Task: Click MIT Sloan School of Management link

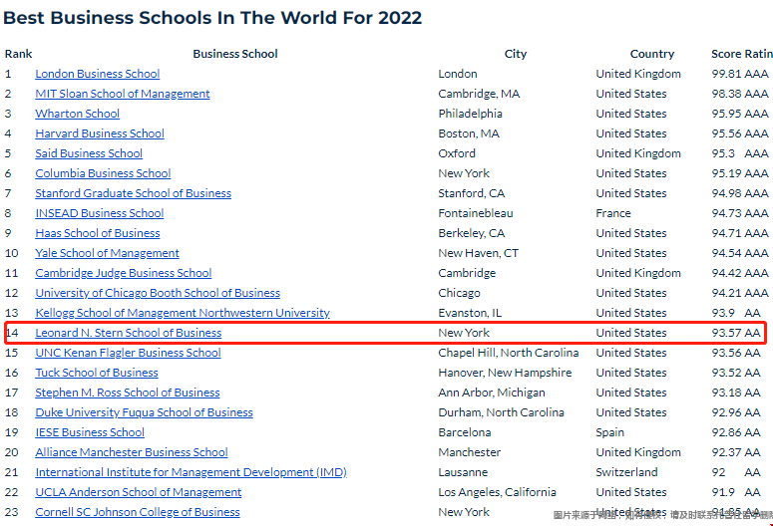Action: tap(123, 94)
